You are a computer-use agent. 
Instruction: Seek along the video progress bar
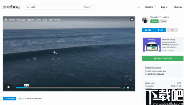(x=68, y=88)
